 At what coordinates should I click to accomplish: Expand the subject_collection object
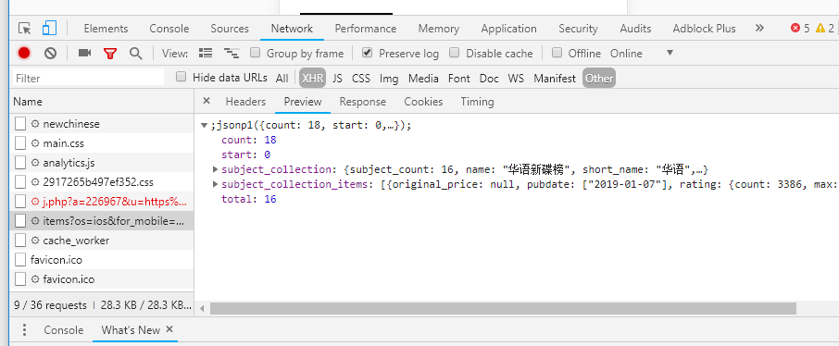point(215,169)
